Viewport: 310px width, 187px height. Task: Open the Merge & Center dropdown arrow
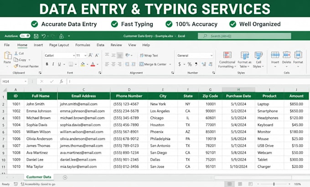point(170,64)
